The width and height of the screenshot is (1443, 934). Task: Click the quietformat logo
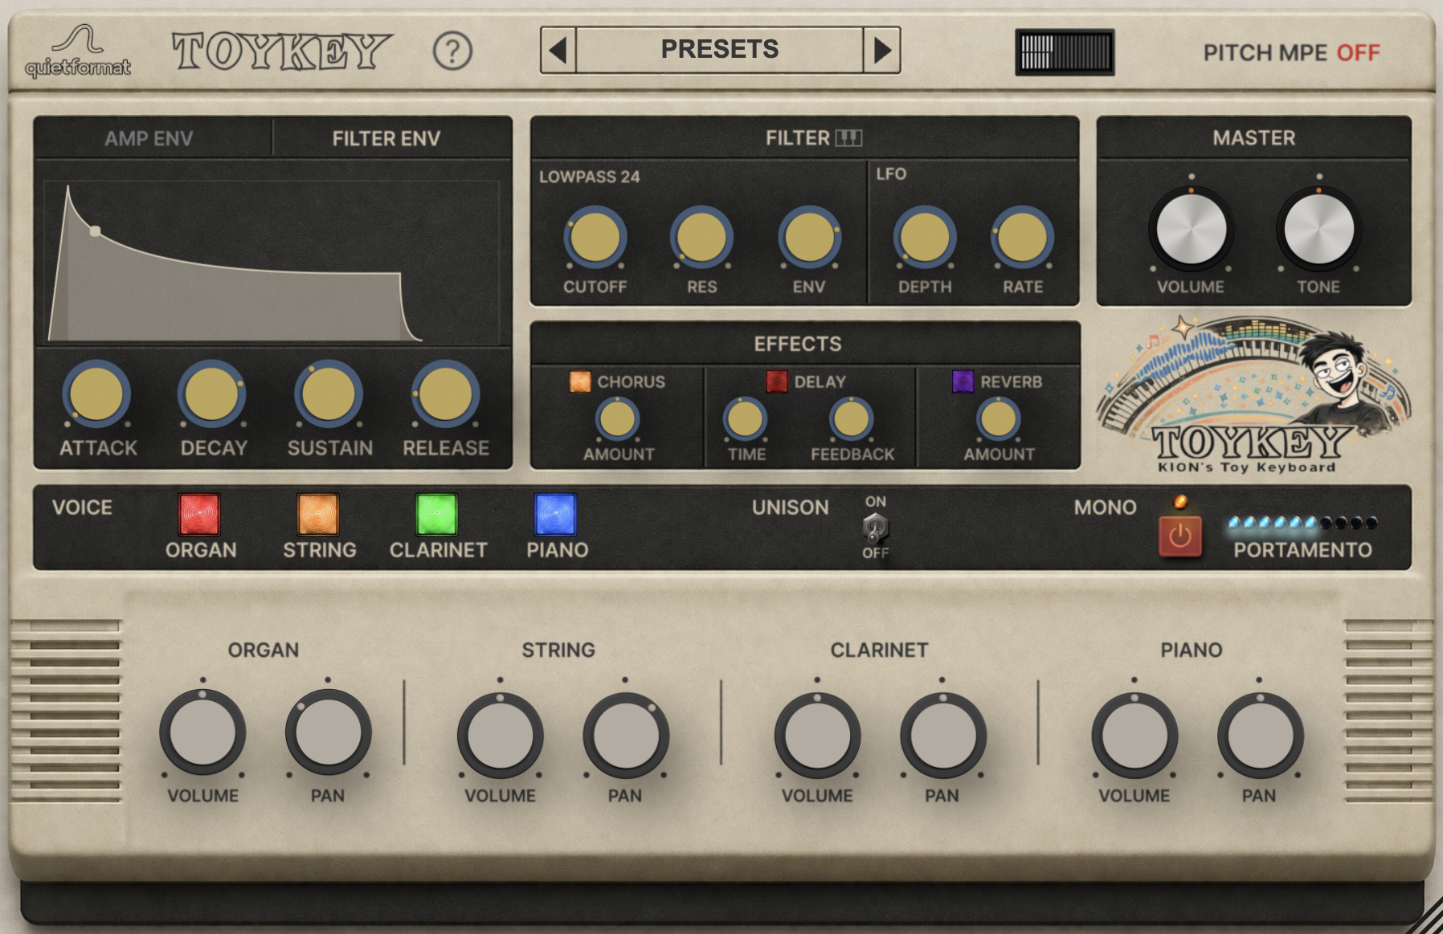tap(77, 52)
